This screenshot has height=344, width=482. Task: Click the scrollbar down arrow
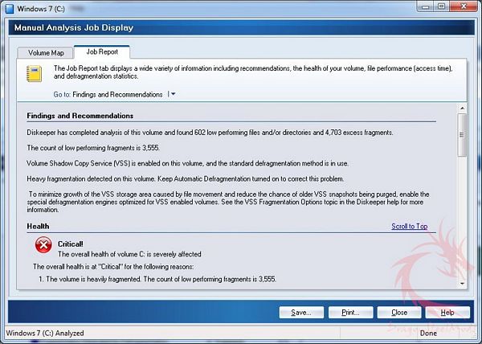pos(462,284)
